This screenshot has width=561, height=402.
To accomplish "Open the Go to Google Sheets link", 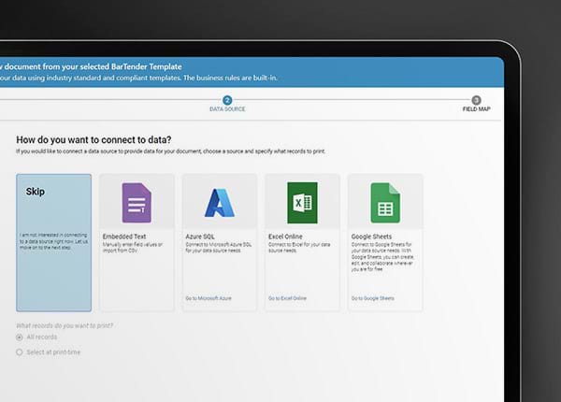I will (372, 298).
